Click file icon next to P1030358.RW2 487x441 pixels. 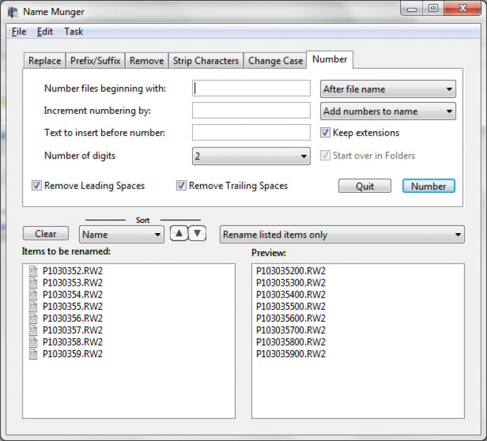tap(33, 342)
